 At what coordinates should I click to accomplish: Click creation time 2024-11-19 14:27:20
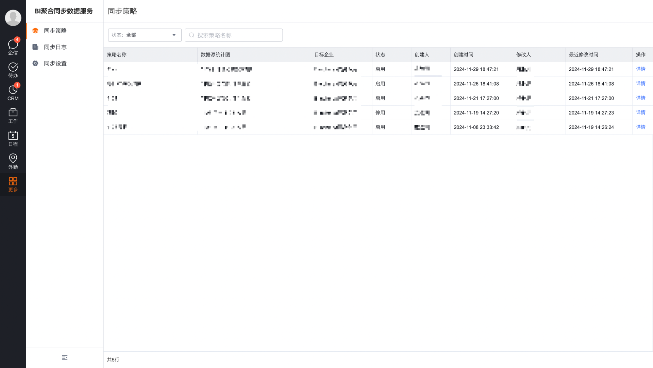click(476, 113)
